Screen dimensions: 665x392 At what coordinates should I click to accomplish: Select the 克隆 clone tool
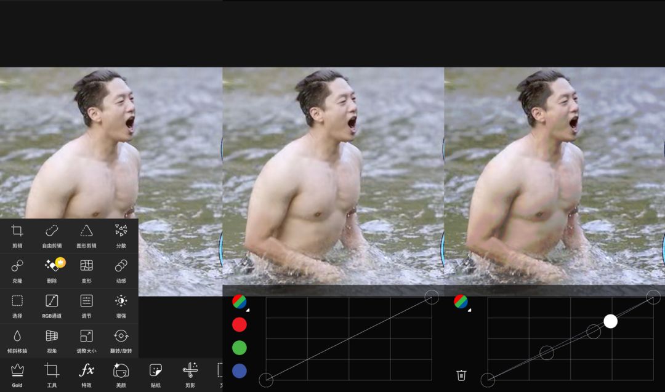pos(17,270)
